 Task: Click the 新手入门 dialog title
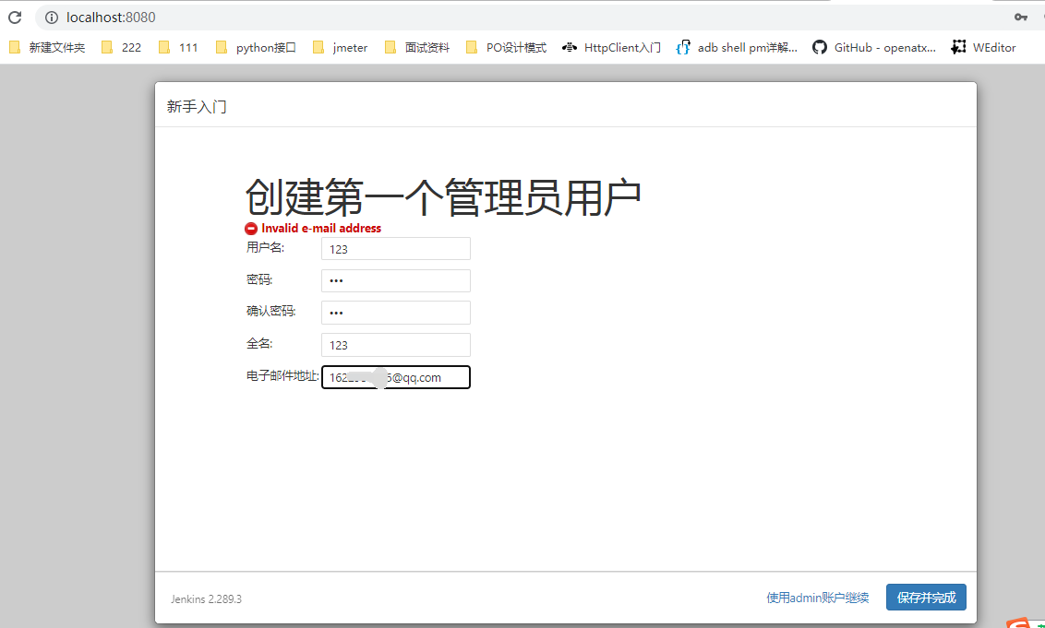(197, 107)
